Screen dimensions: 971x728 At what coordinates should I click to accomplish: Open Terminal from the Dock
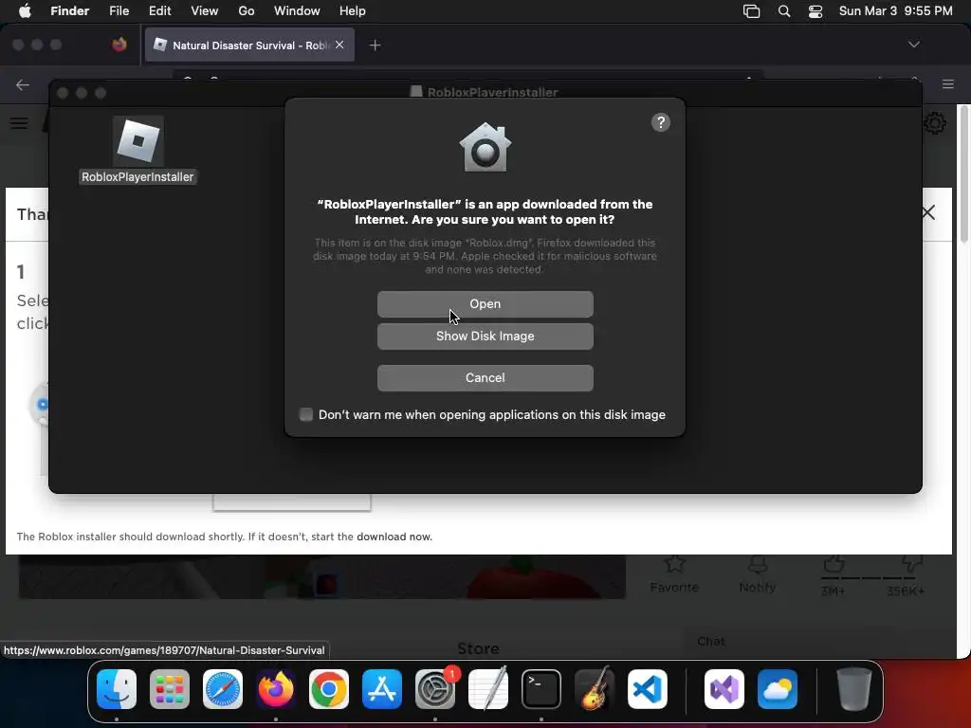click(x=541, y=689)
